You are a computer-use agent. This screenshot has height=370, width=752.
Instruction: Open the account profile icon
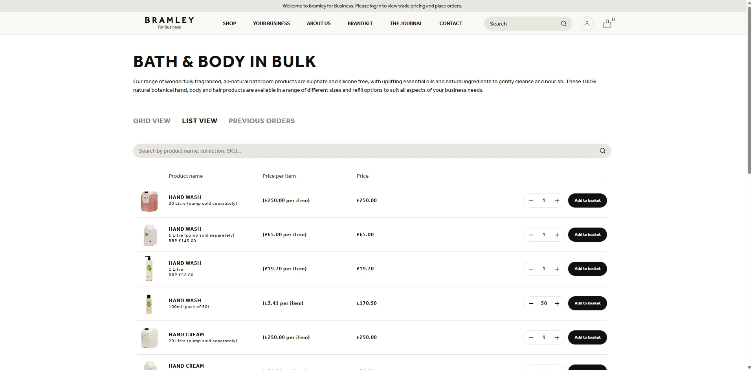click(587, 24)
